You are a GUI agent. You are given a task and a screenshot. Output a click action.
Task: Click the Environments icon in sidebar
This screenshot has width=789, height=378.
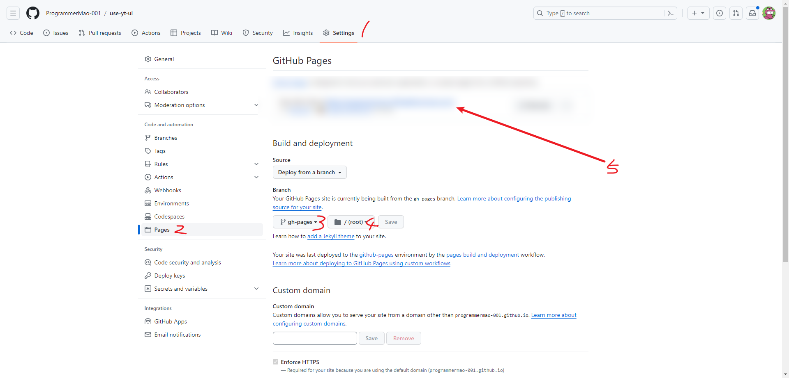point(148,203)
